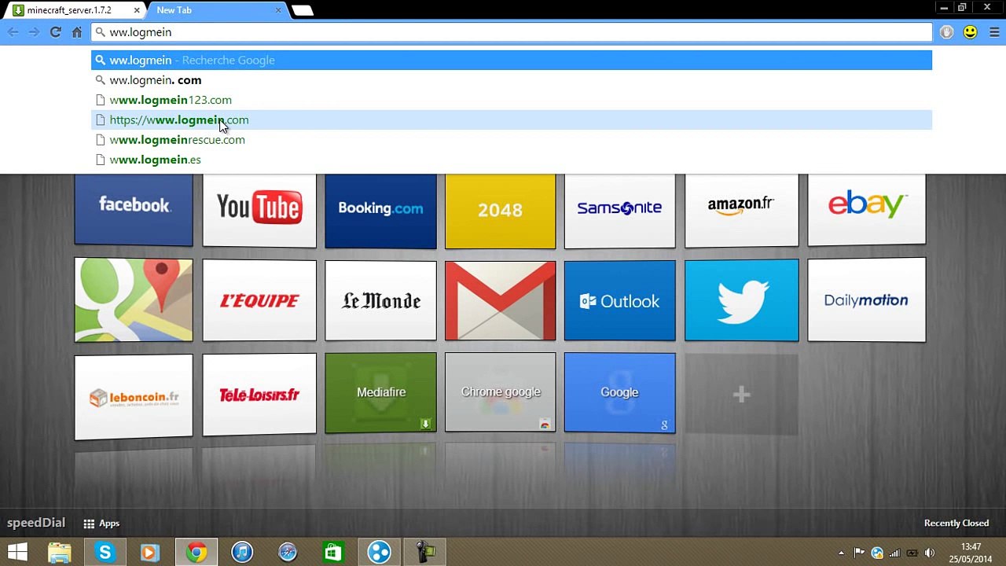1006x566 pixels.
Task: Open the Apps launcher
Action: pos(101,524)
